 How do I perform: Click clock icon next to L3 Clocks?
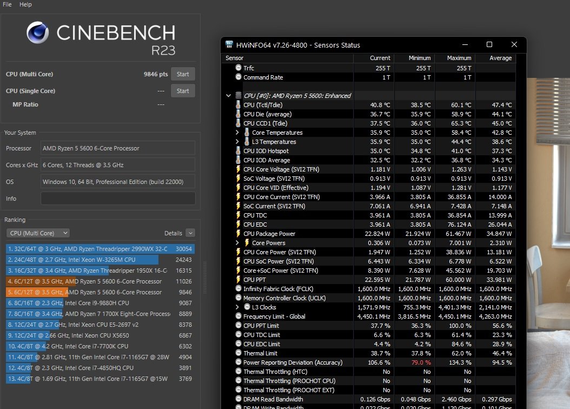[247, 307]
